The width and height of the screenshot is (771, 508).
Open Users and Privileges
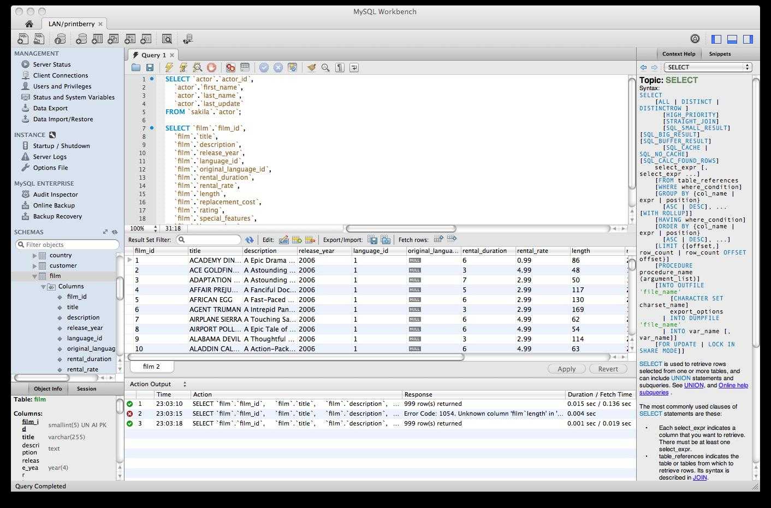coord(62,86)
